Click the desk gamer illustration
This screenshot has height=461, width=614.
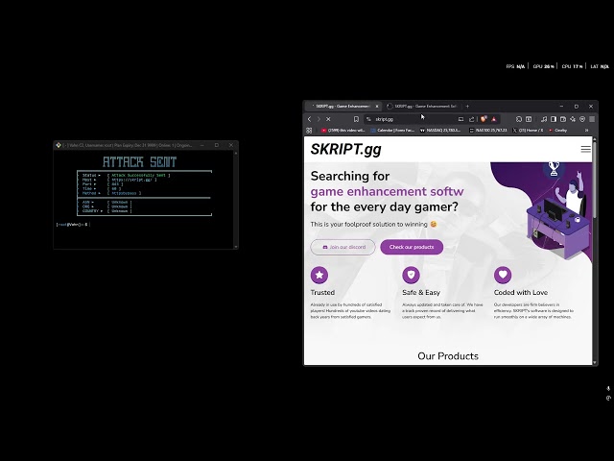point(558,213)
